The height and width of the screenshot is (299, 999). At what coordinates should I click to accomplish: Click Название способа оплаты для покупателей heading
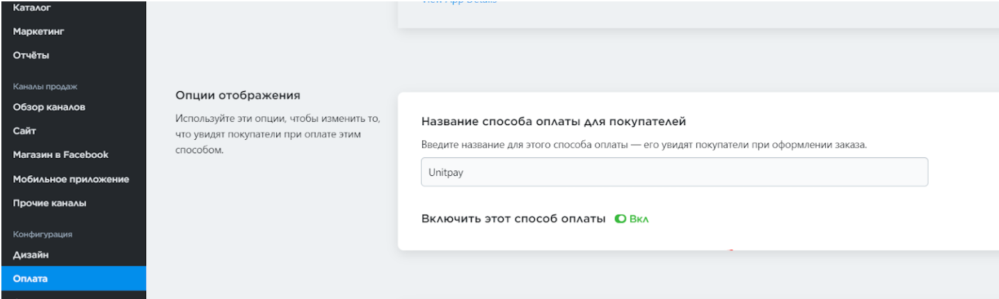pyautogui.click(x=554, y=122)
